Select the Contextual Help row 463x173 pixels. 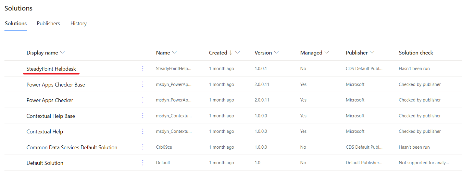[45, 131]
